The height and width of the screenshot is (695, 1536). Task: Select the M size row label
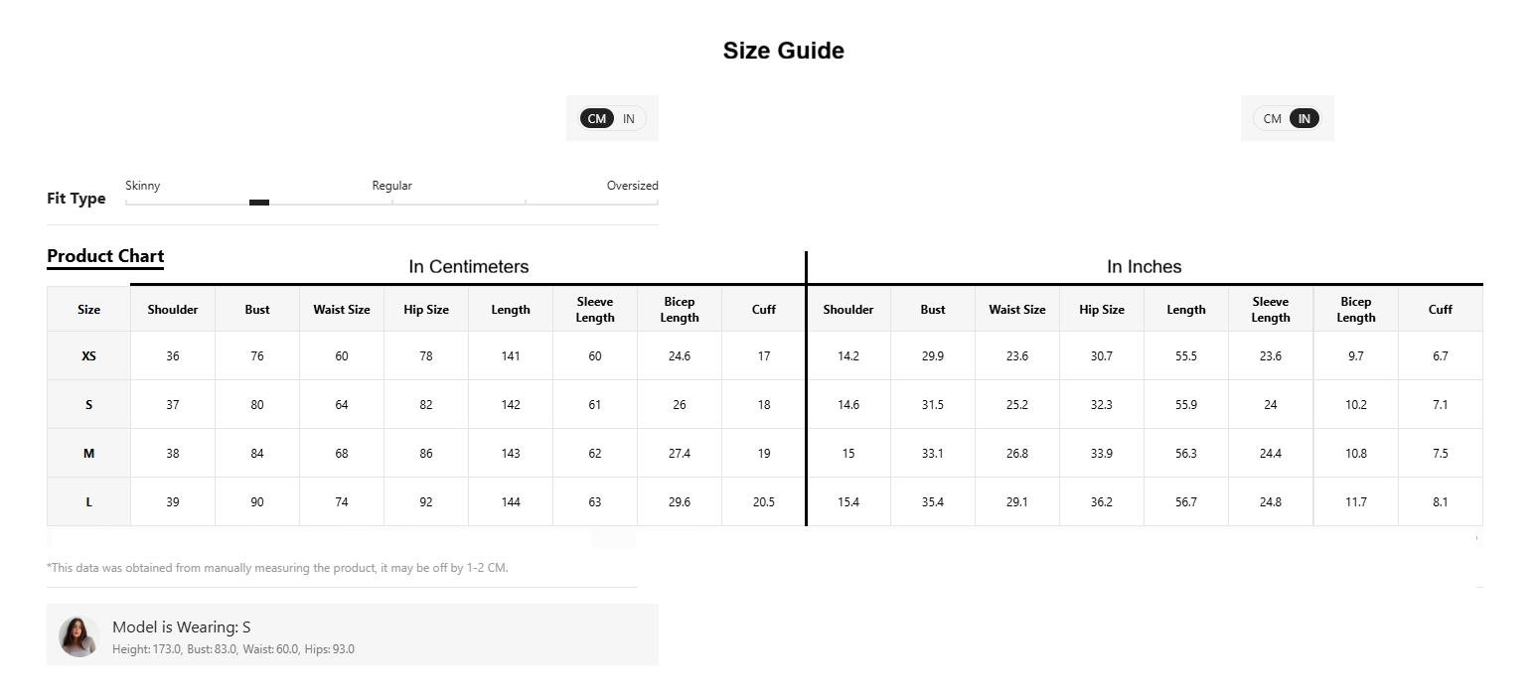point(88,454)
